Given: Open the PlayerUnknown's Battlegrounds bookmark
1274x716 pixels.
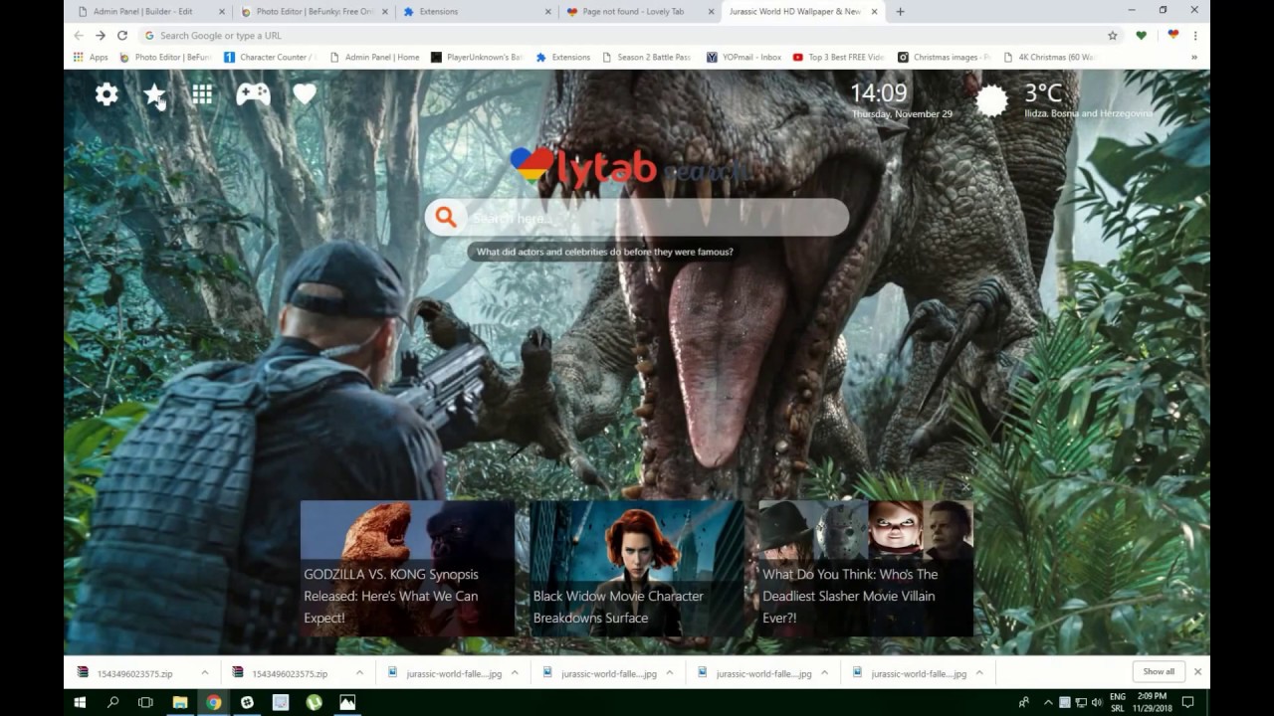Looking at the screenshot, I should click(477, 57).
